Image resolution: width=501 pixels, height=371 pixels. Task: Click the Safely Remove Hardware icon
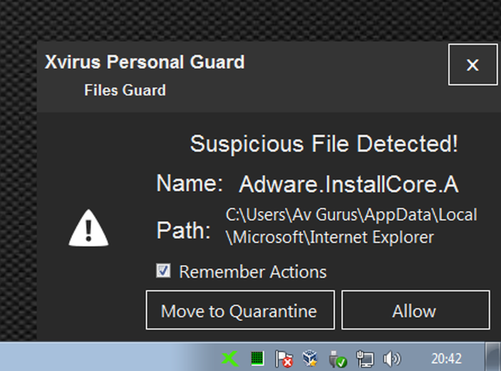coord(337,359)
